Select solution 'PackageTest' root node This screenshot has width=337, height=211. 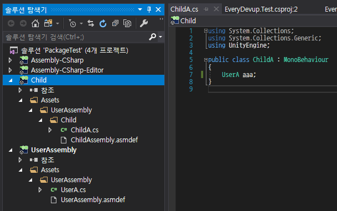click(74, 50)
